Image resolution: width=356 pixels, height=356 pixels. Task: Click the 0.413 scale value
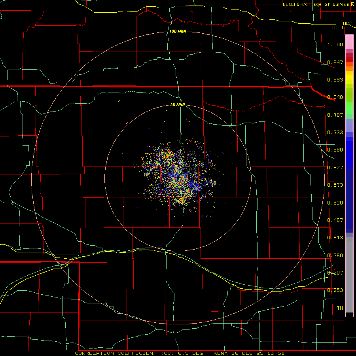coord(335,238)
